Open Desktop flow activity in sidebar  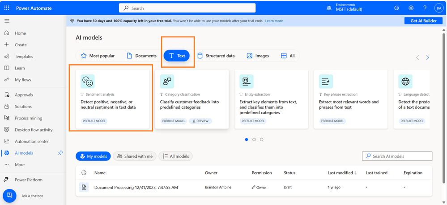coord(33,130)
